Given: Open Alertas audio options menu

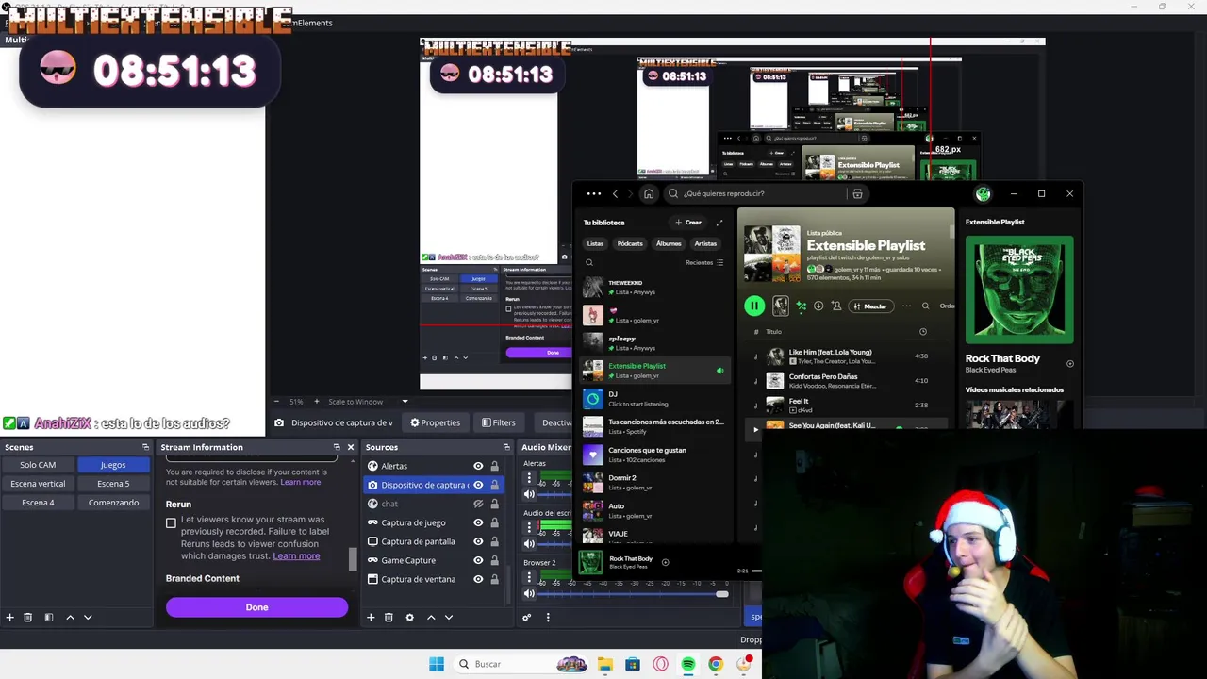Looking at the screenshot, I should (529, 478).
